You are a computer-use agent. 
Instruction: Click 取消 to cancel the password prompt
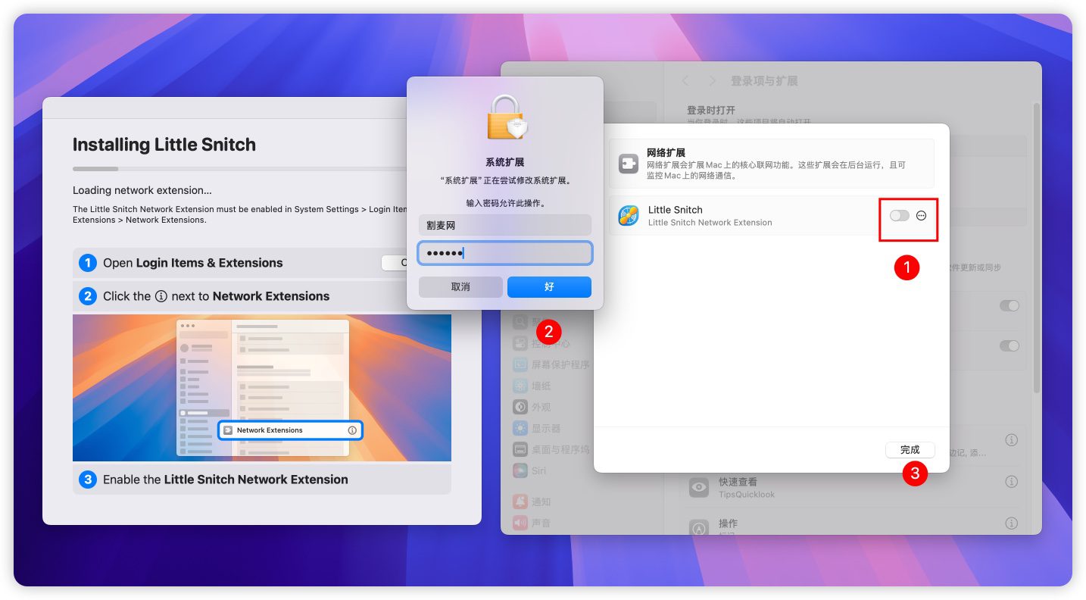(x=460, y=287)
